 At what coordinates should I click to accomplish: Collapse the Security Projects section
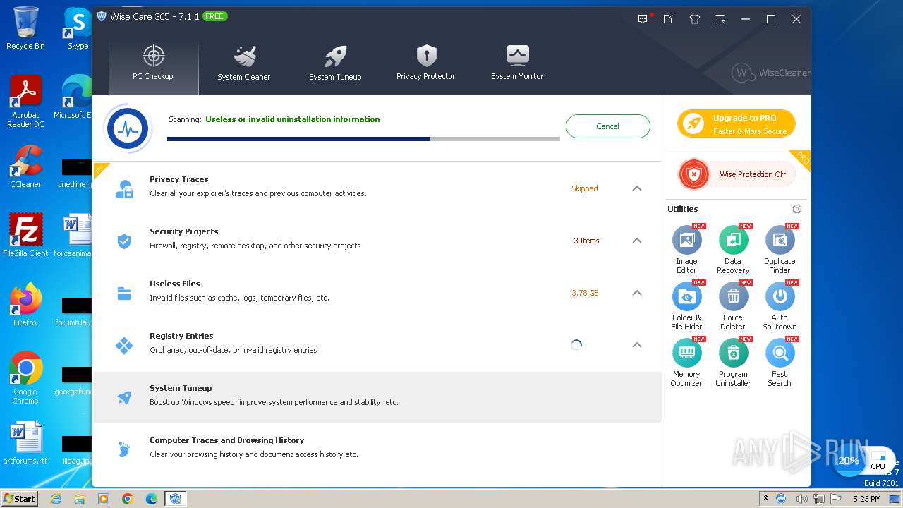[637, 241]
